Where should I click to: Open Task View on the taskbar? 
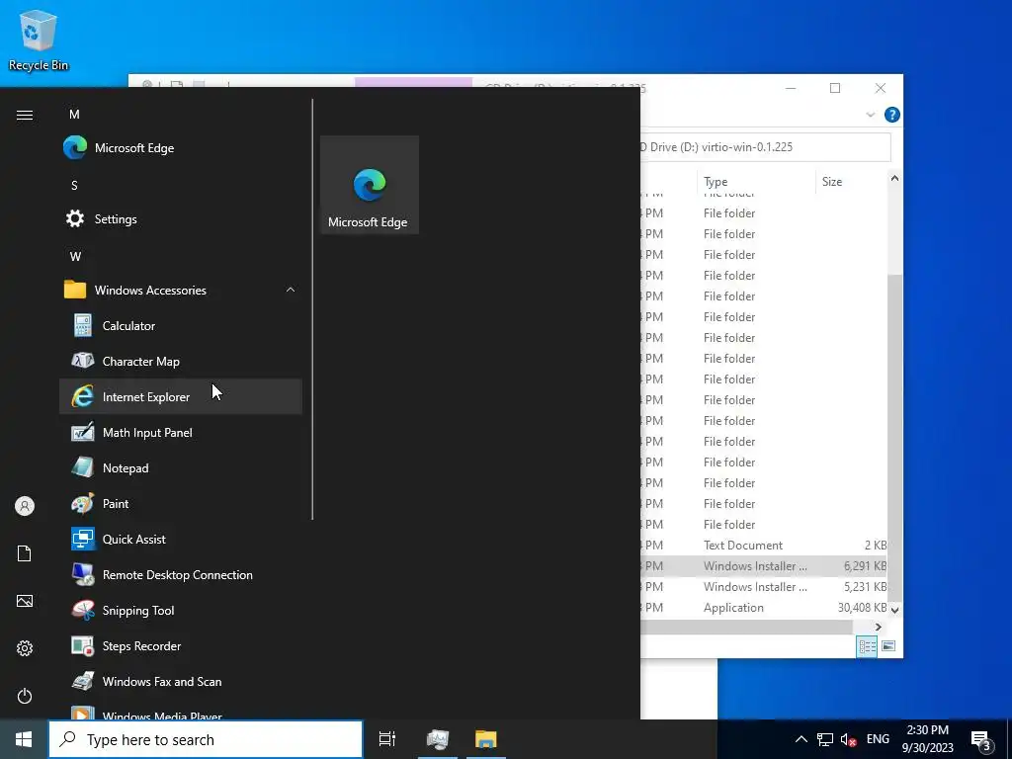tap(387, 739)
